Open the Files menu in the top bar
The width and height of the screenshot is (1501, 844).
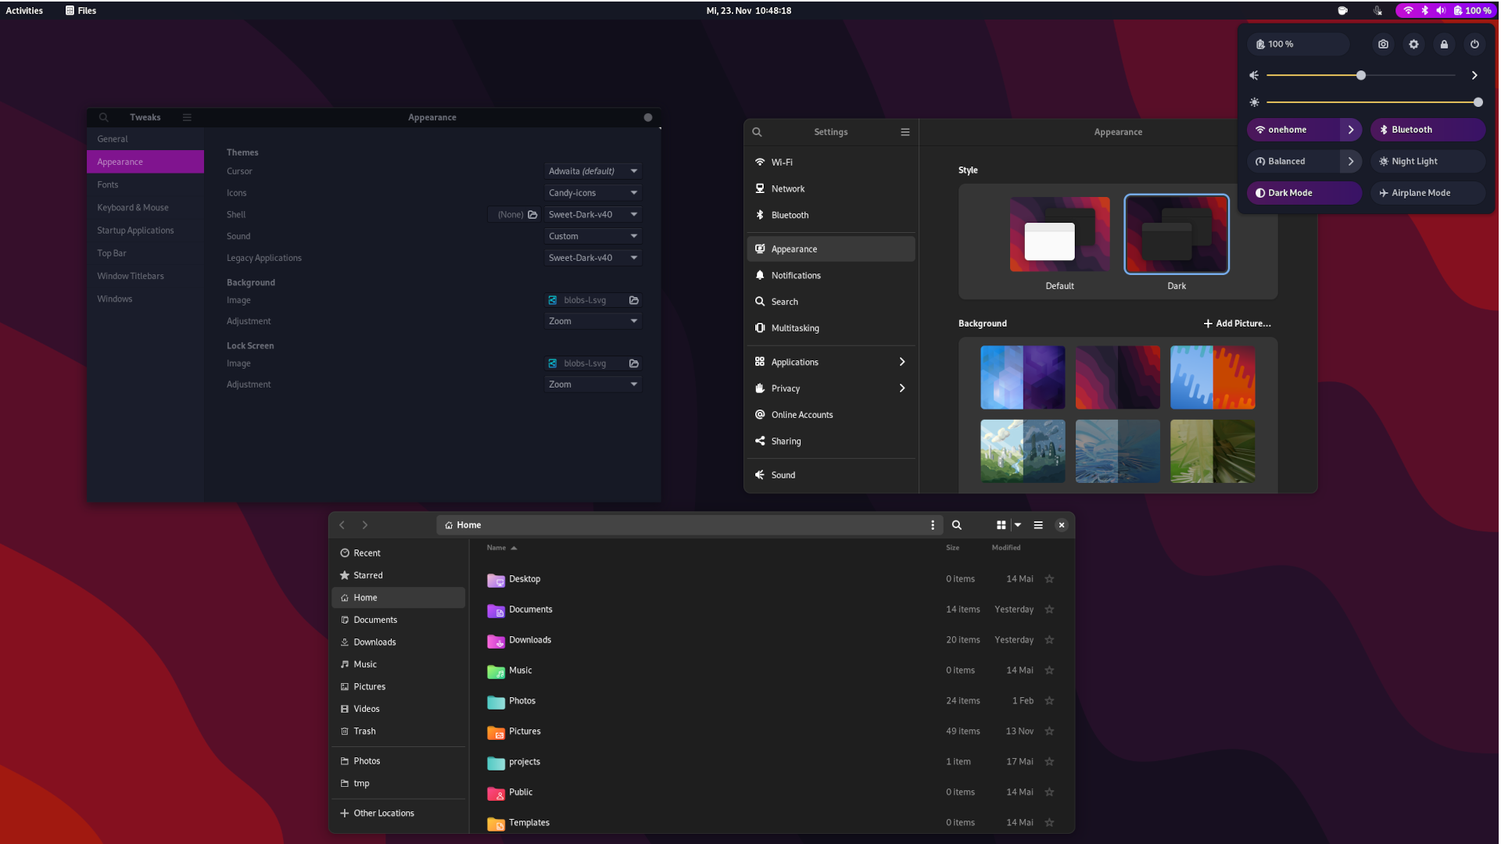click(x=81, y=10)
